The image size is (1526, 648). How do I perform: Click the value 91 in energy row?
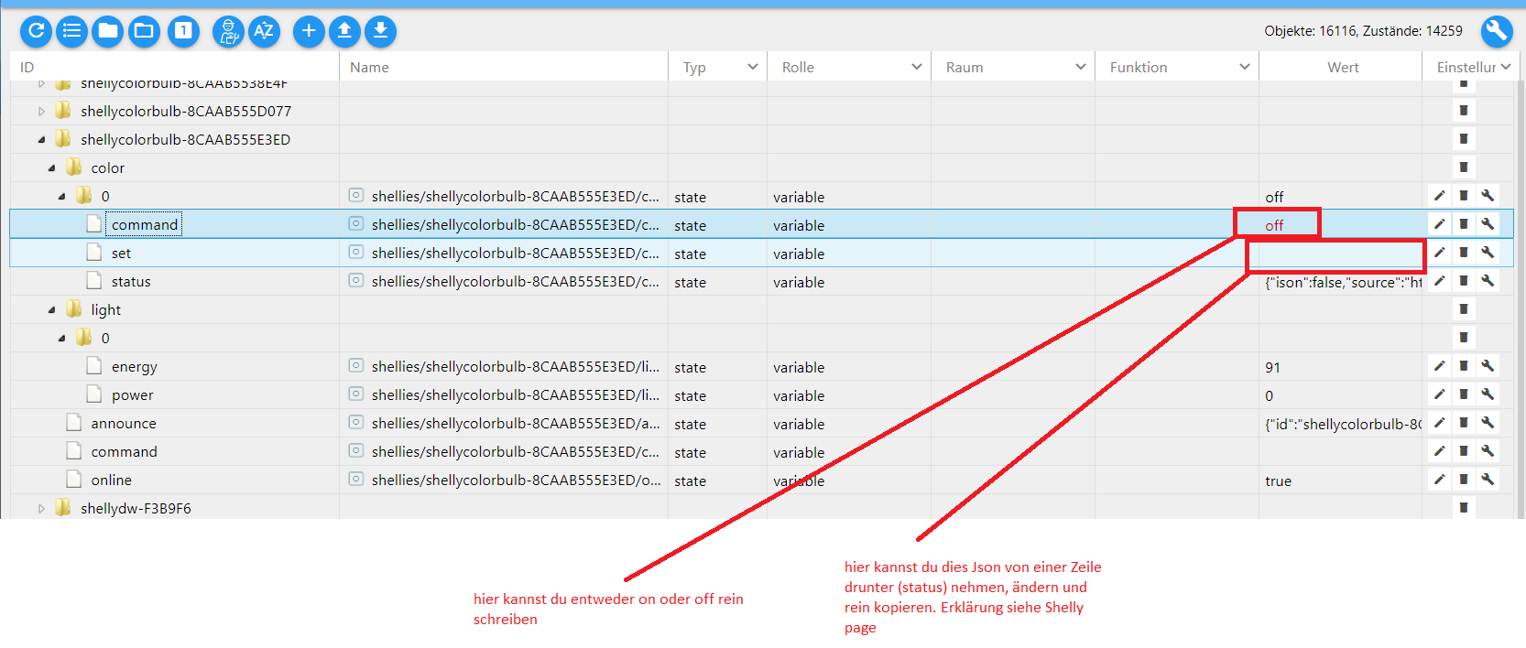[x=1273, y=367]
